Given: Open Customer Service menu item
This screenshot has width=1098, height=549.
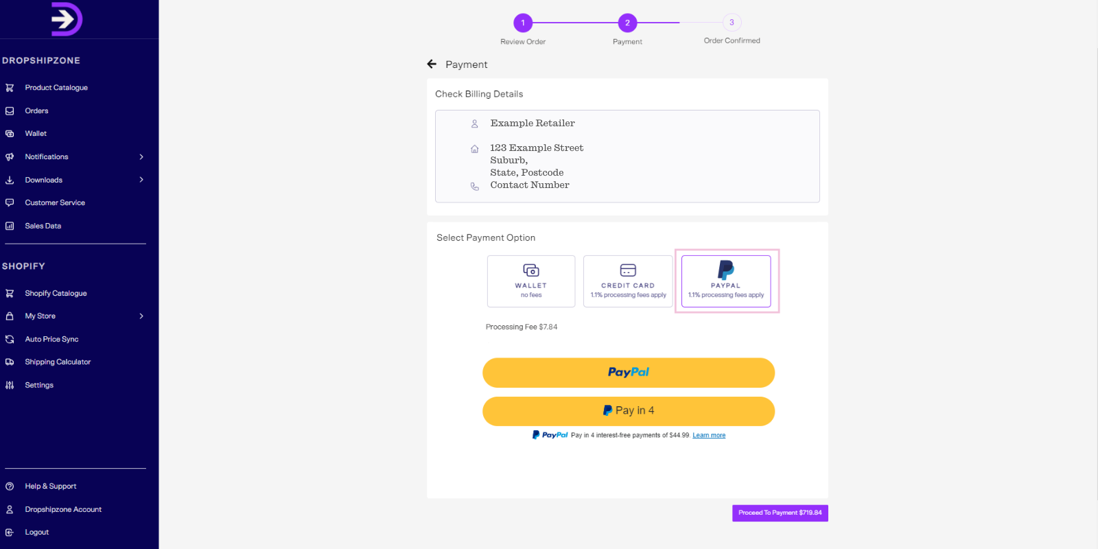Looking at the screenshot, I should (55, 202).
